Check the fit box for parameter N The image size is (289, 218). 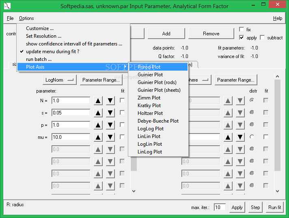click(x=122, y=100)
